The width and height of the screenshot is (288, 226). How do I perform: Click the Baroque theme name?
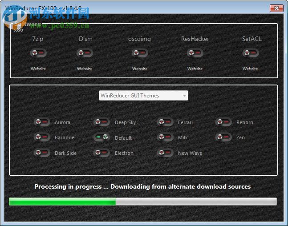click(x=65, y=138)
